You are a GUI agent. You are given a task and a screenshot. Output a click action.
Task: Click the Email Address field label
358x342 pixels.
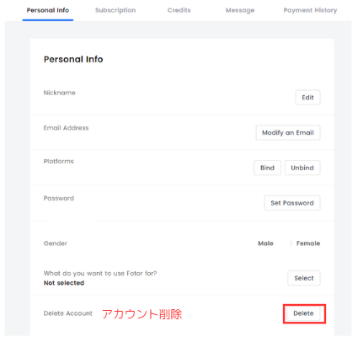pos(66,128)
